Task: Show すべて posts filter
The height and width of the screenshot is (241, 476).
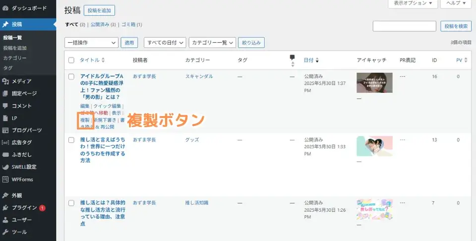Action: (x=71, y=25)
